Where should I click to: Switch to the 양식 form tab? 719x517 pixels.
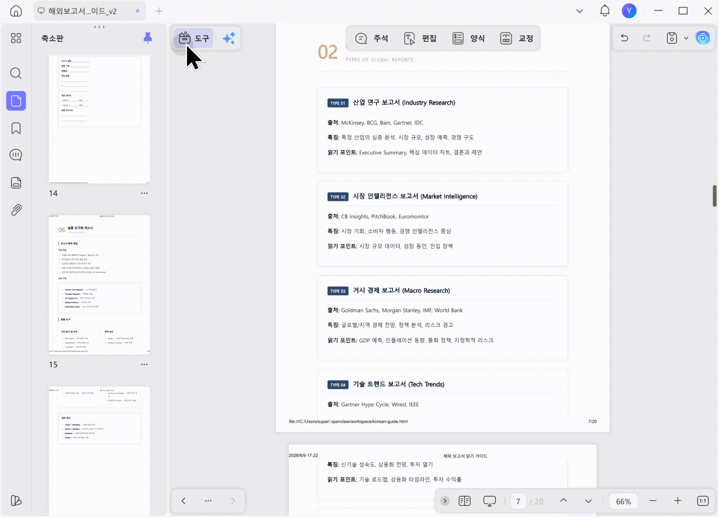click(468, 38)
